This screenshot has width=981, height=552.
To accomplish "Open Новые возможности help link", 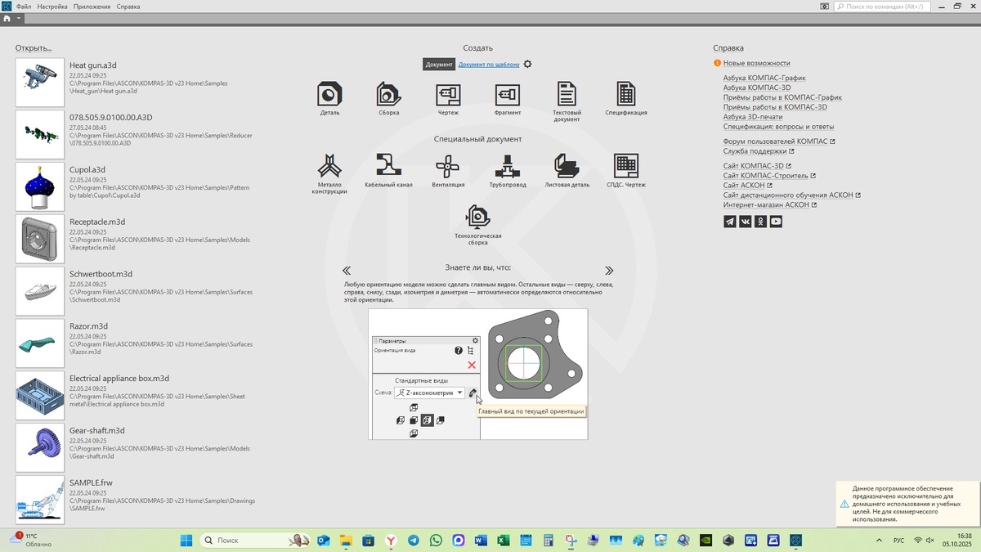I will [756, 63].
